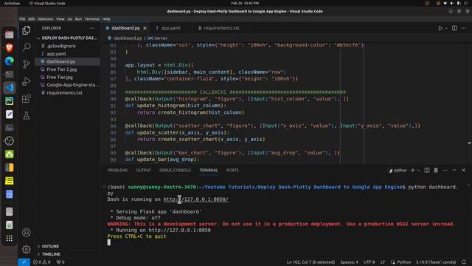Close the terminal panel
Screen dimensions: 472x266
(464, 171)
